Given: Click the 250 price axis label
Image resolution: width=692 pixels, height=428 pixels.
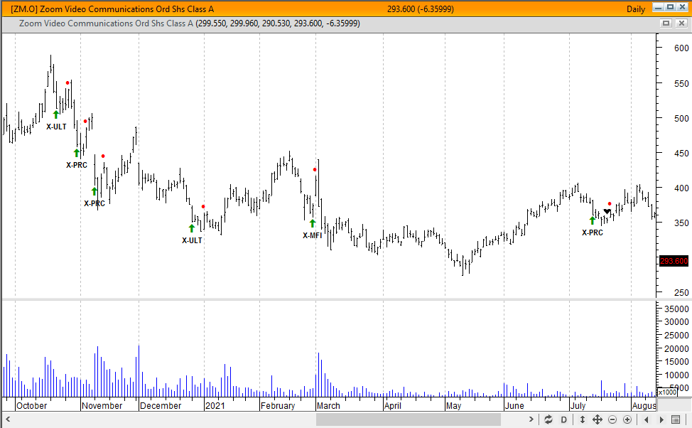Looking at the screenshot, I should click(681, 292).
